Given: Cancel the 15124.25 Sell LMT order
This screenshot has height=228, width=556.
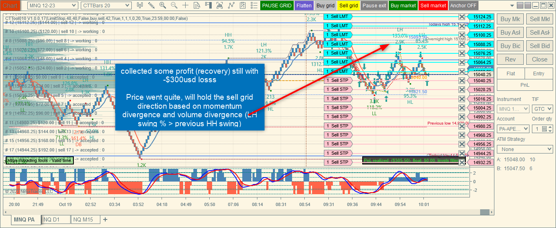Looking at the screenshot, I should [x=462, y=17].
